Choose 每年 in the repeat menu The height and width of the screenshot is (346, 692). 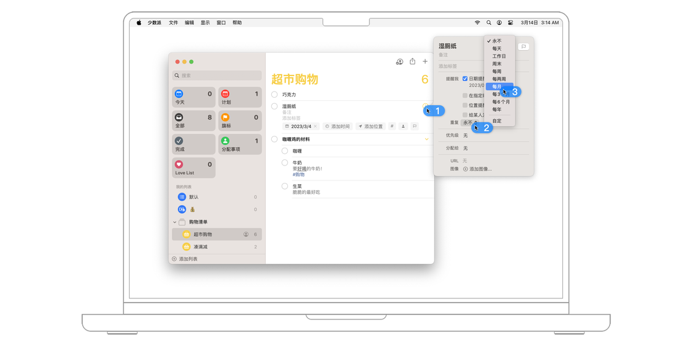[x=500, y=109]
